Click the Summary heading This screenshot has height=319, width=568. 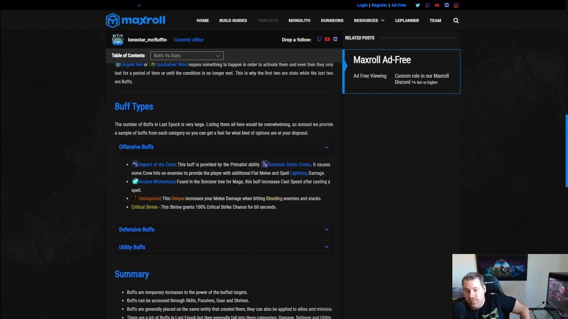coord(132,274)
